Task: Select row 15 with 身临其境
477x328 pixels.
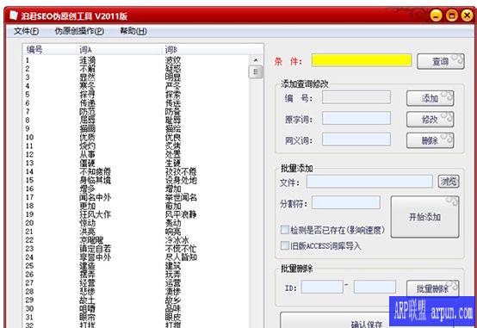Action: 136,180
